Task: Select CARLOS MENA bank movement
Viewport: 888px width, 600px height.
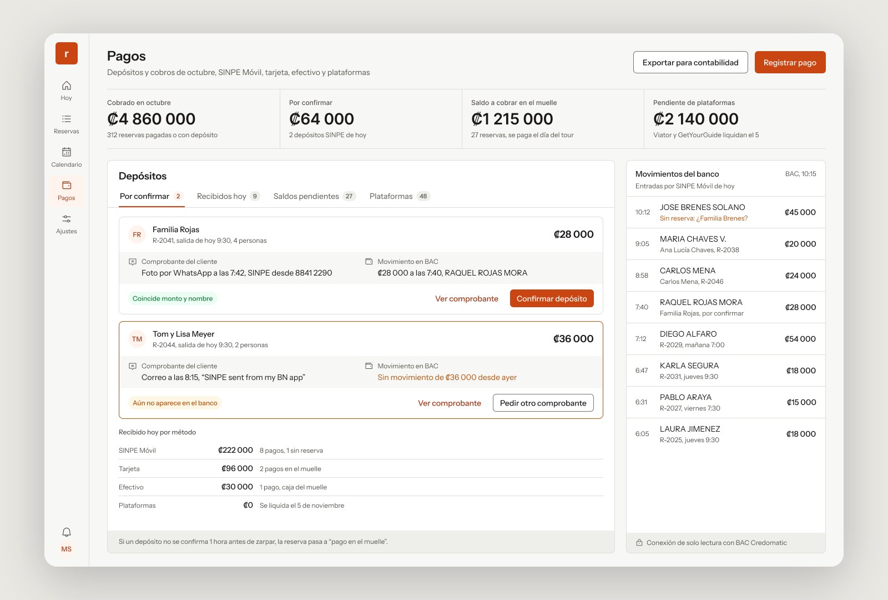Action: pyautogui.click(x=726, y=276)
